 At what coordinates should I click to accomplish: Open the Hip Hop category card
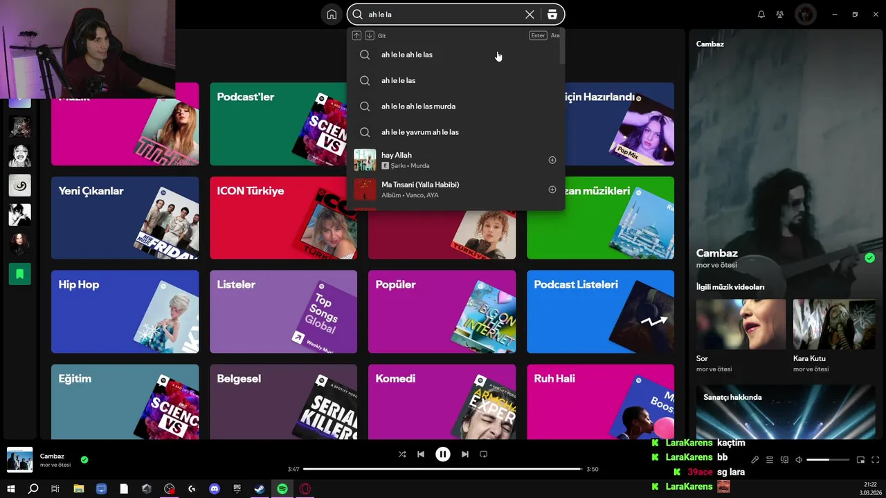click(x=125, y=312)
